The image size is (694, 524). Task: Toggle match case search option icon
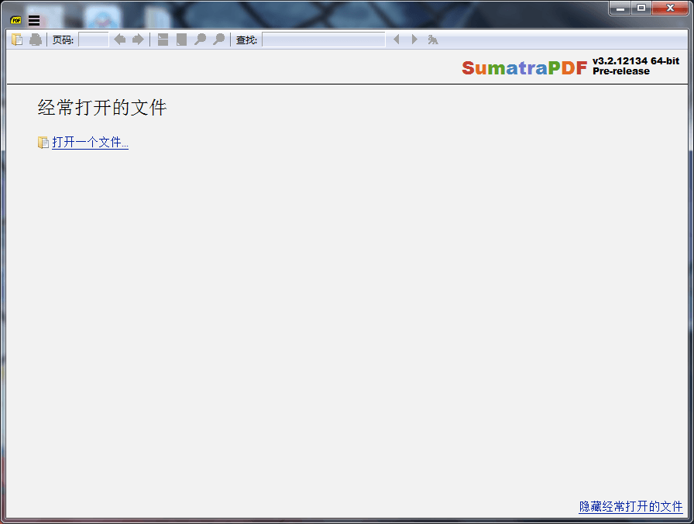tap(433, 40)
